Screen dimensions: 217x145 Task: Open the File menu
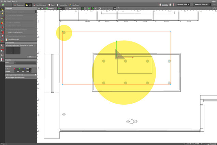coord(2,1)
